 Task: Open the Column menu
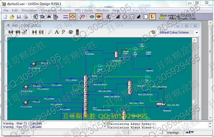tap(65, 10)
